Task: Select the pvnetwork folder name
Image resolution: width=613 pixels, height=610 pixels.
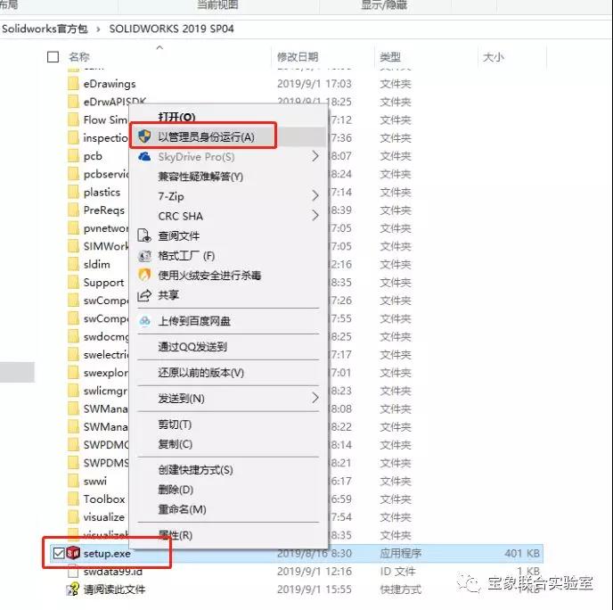Action: coord(105,228)
